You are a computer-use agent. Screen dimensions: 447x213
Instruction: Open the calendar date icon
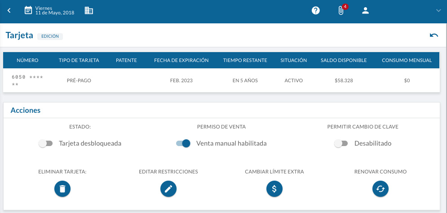[28, 10]
